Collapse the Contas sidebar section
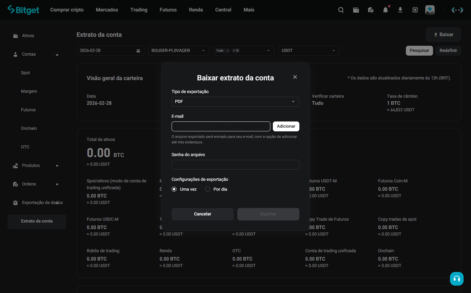The height and width of the screenshot is (293, 471). [57, 55]
